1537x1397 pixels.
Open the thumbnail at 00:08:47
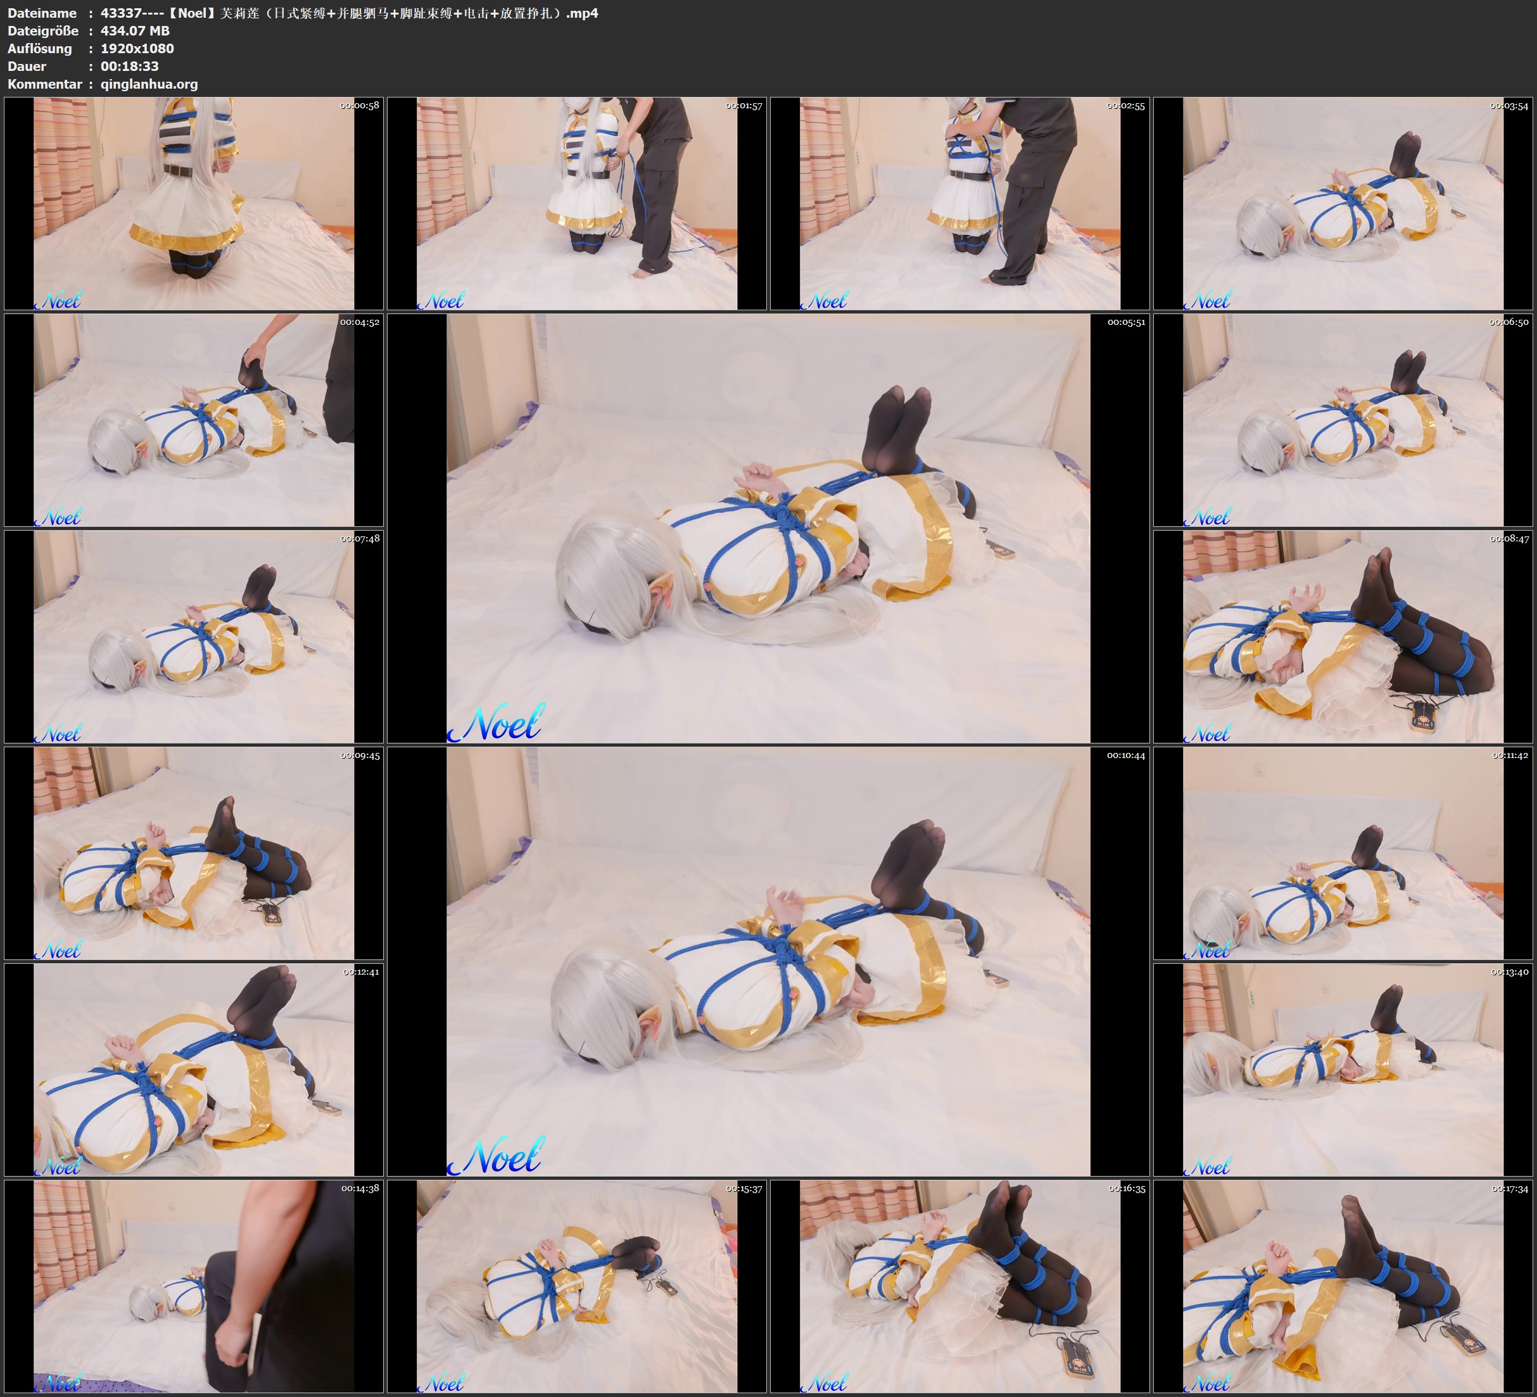(x=1343, y=636)
